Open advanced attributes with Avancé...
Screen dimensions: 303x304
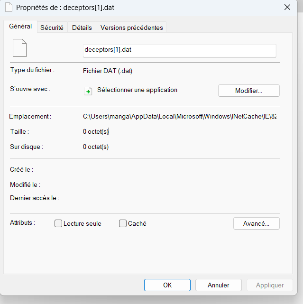(x=256, y=223)
